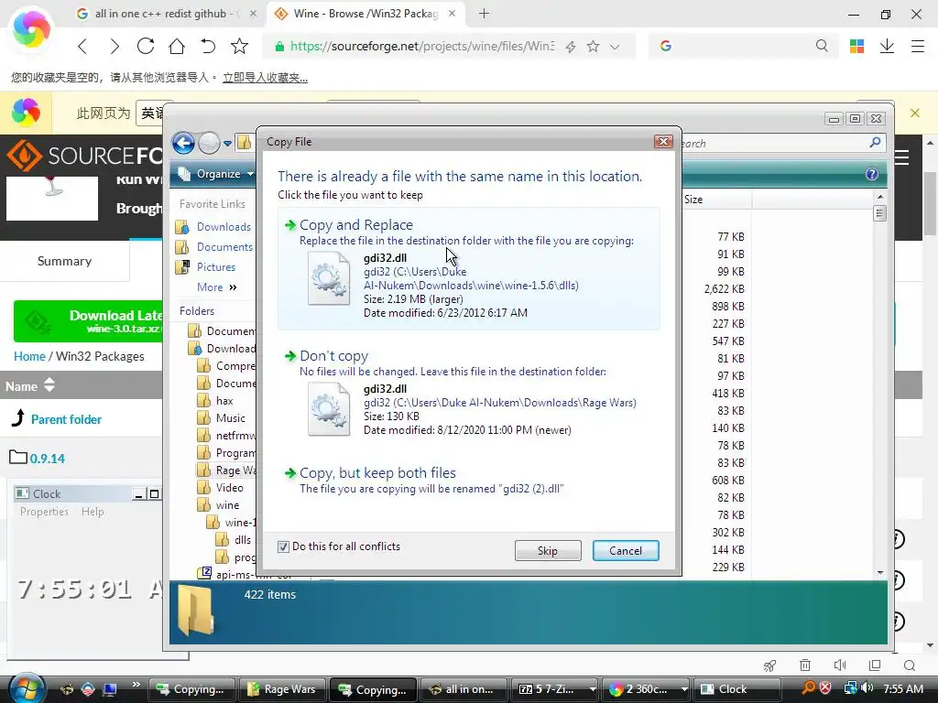Open the 0.9.14 folder link
The height and width of the screenshot is (703, 938).
(48, 459)
